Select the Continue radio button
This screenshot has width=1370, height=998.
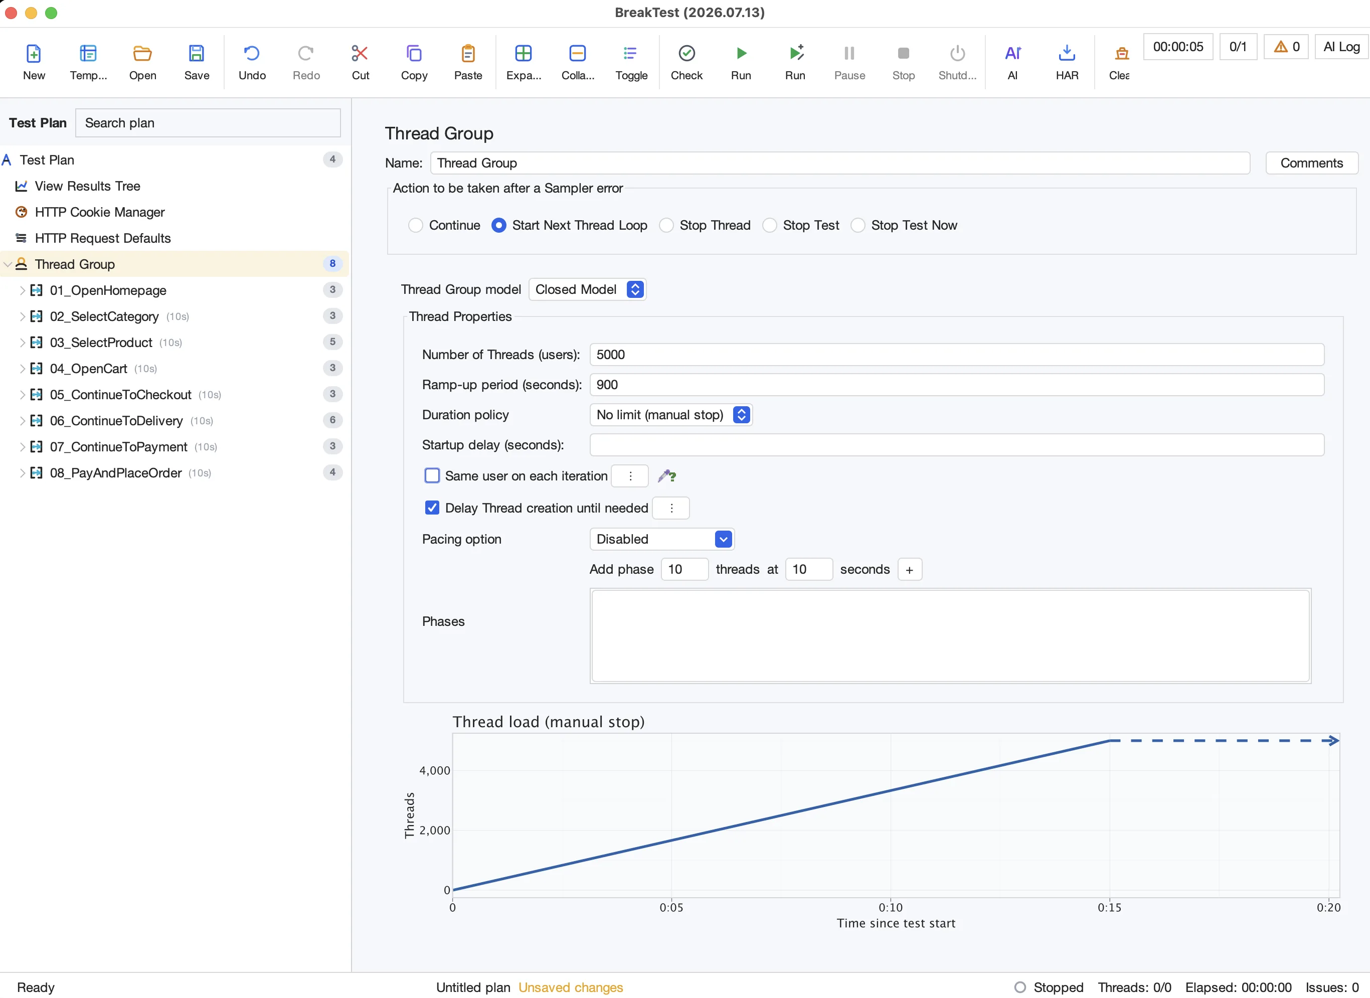point(416,225)
